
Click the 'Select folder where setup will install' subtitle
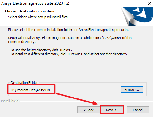point(38,17)
